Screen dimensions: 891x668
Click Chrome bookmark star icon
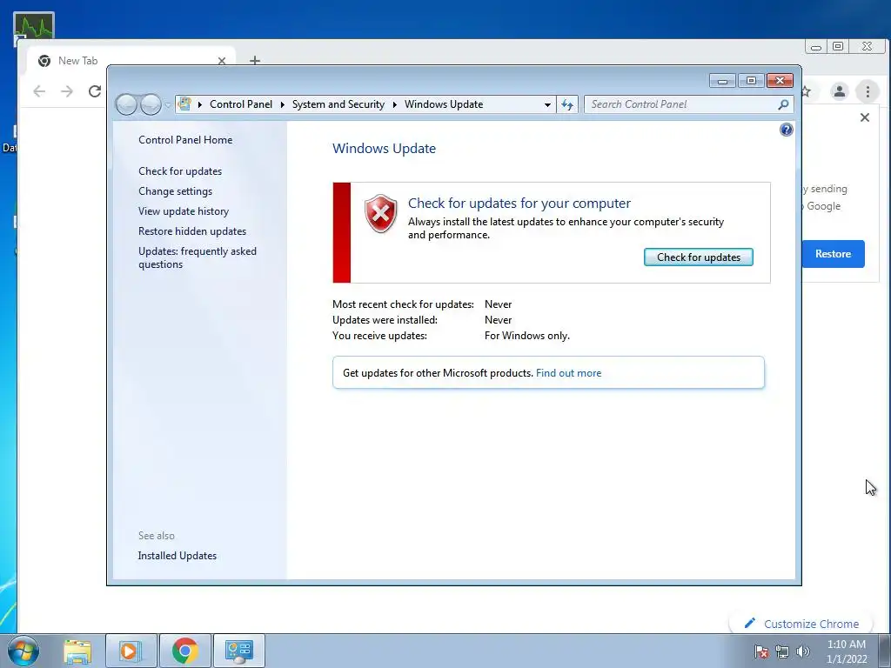tap(807, 90)
